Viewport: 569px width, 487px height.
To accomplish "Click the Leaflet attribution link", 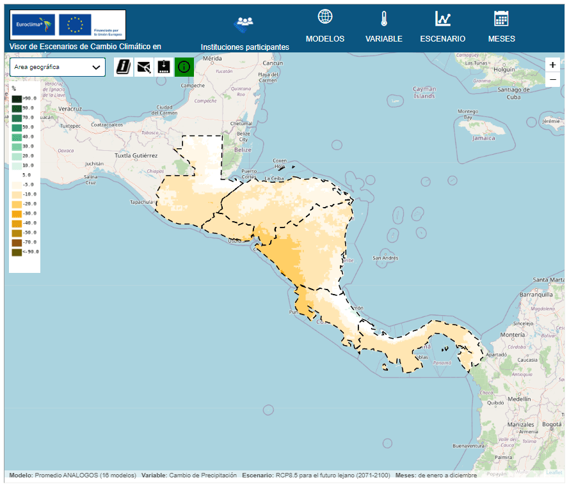I will [x=554, y=473].
